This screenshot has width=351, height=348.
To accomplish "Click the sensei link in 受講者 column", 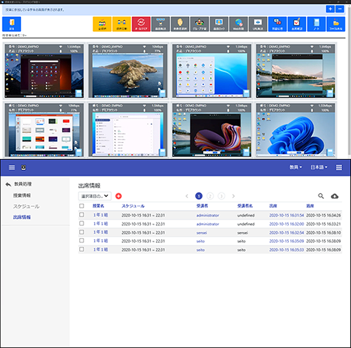I will [202, 232].
